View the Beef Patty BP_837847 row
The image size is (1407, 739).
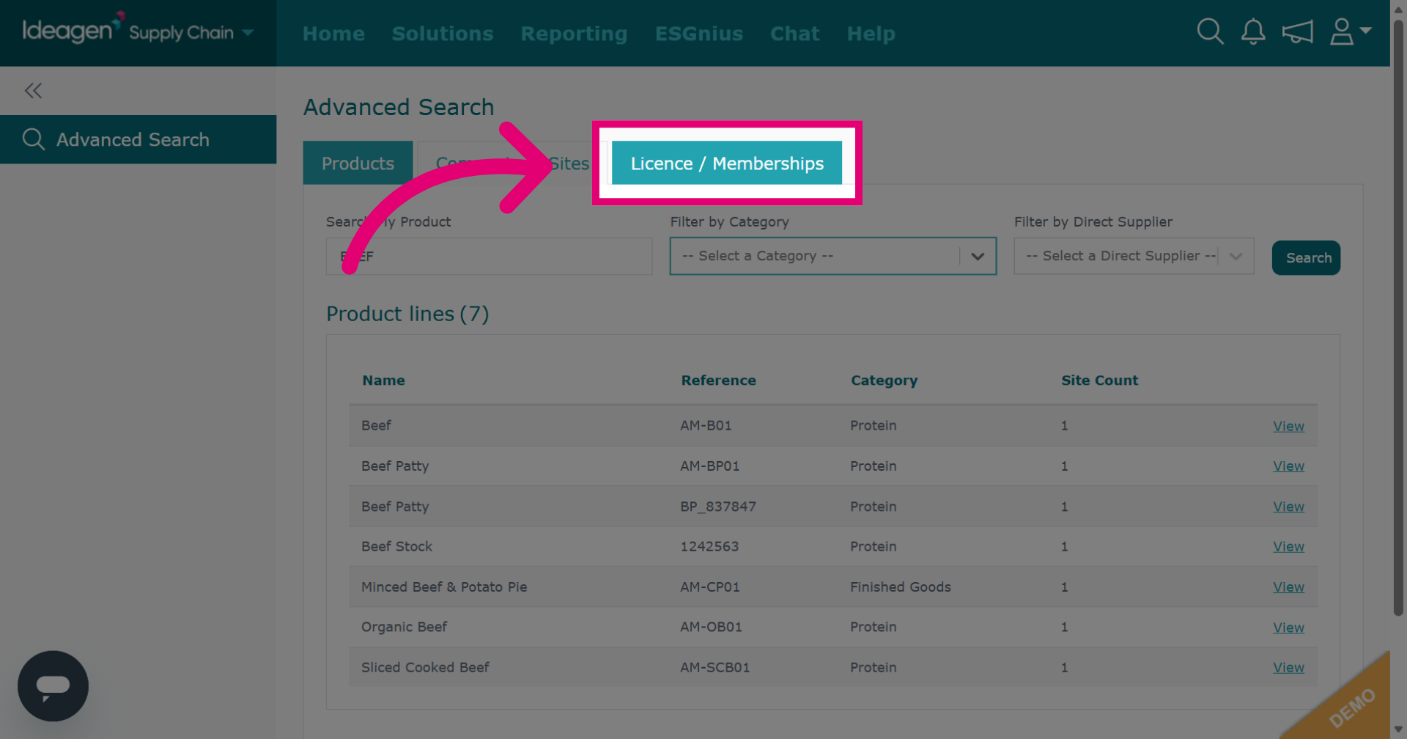pyautogui.click(x=1288, y=507)
